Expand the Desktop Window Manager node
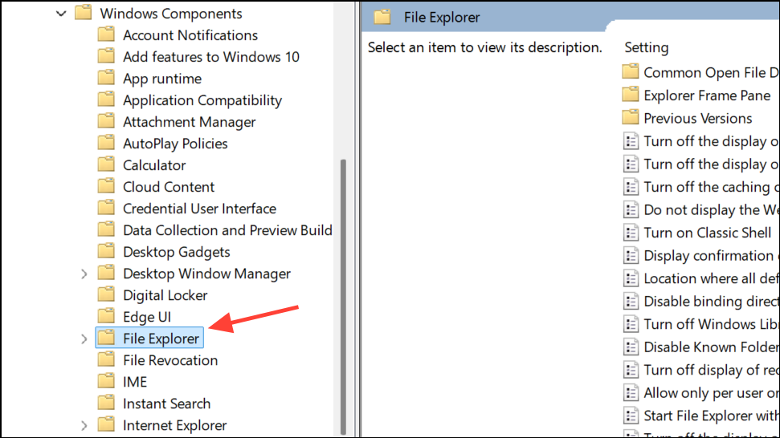Screen dimensions: 780x438 84,274
